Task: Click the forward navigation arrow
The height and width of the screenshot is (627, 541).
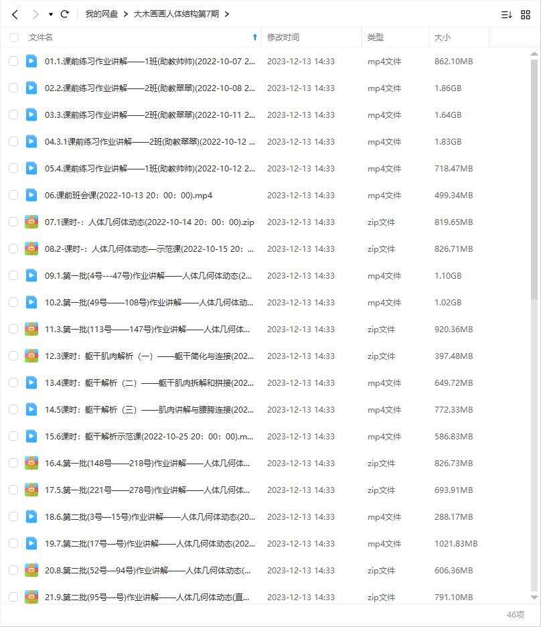Action: [35, 14]
